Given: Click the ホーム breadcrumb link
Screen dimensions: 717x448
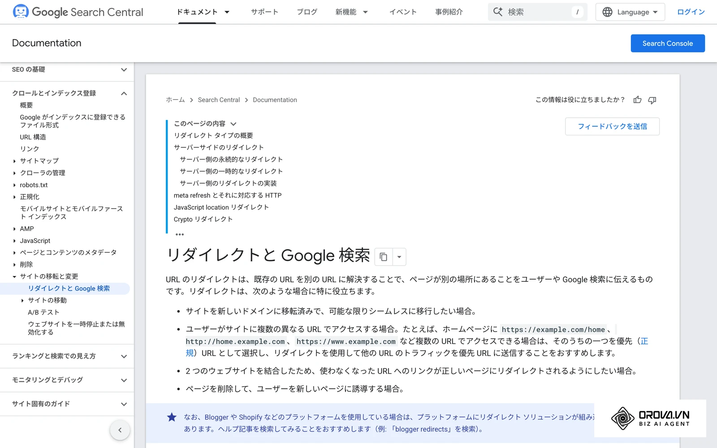Looking at the screenshot, I should point(175,100).
